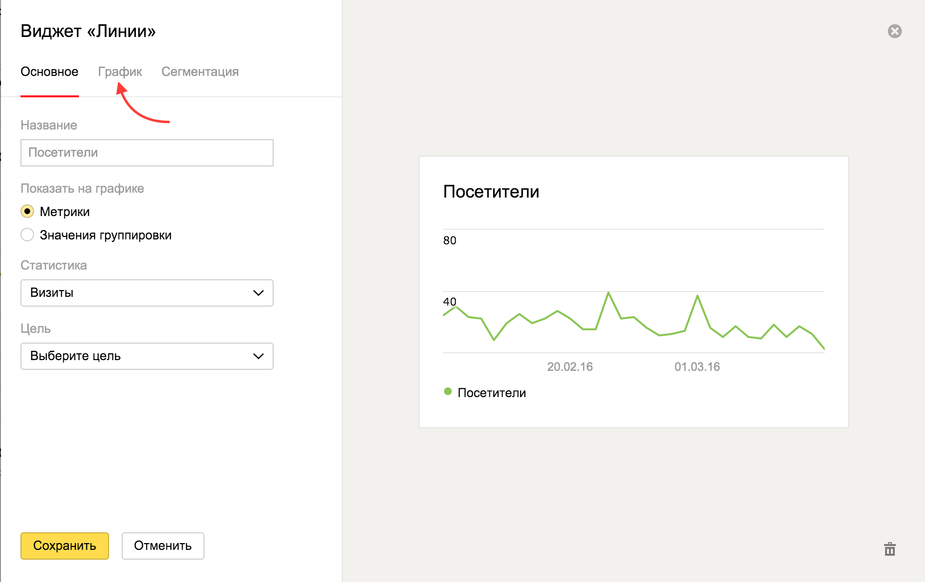Click the 20.02.16 date label on the chart
This screenshot has width=925, height=582.
click(x=570, y=367)
